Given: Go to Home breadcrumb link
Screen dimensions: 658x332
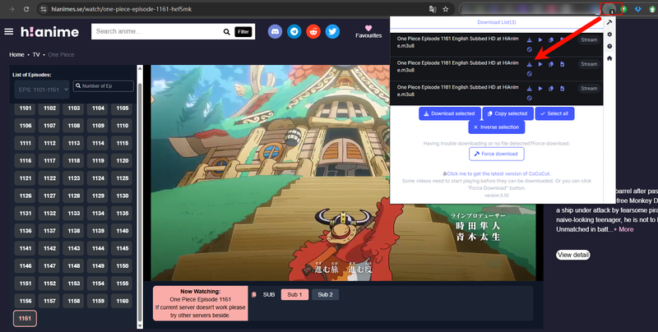Looking at the screenshot, I should point(16,54).
